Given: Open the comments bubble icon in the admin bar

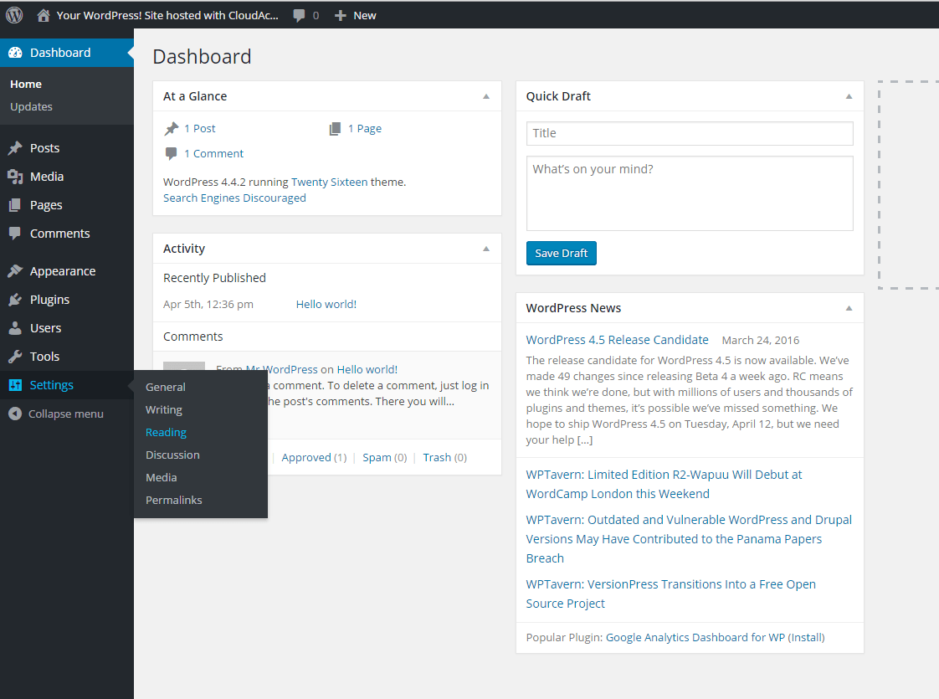Looking at the screenshot, I should tap(300, 15).
